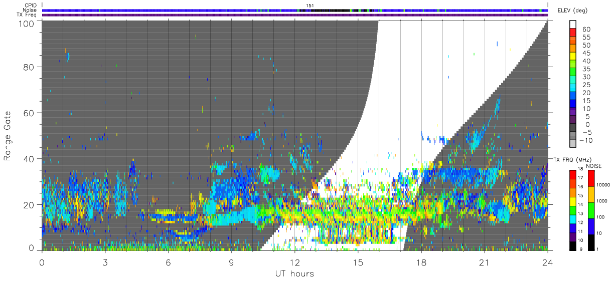Click the UT hours axis title
This screenshot has width=616, height=284.
pyautogui.click(x=294, y=274)
